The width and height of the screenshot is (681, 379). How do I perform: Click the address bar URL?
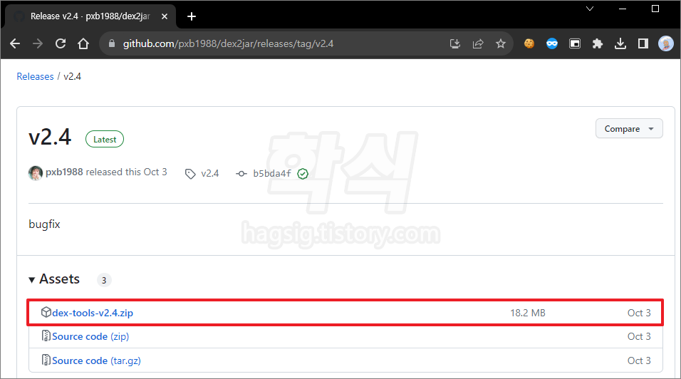point(228,43)
